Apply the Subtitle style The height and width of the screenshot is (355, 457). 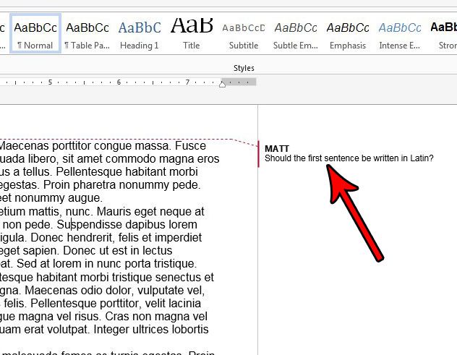pos(244,33)
